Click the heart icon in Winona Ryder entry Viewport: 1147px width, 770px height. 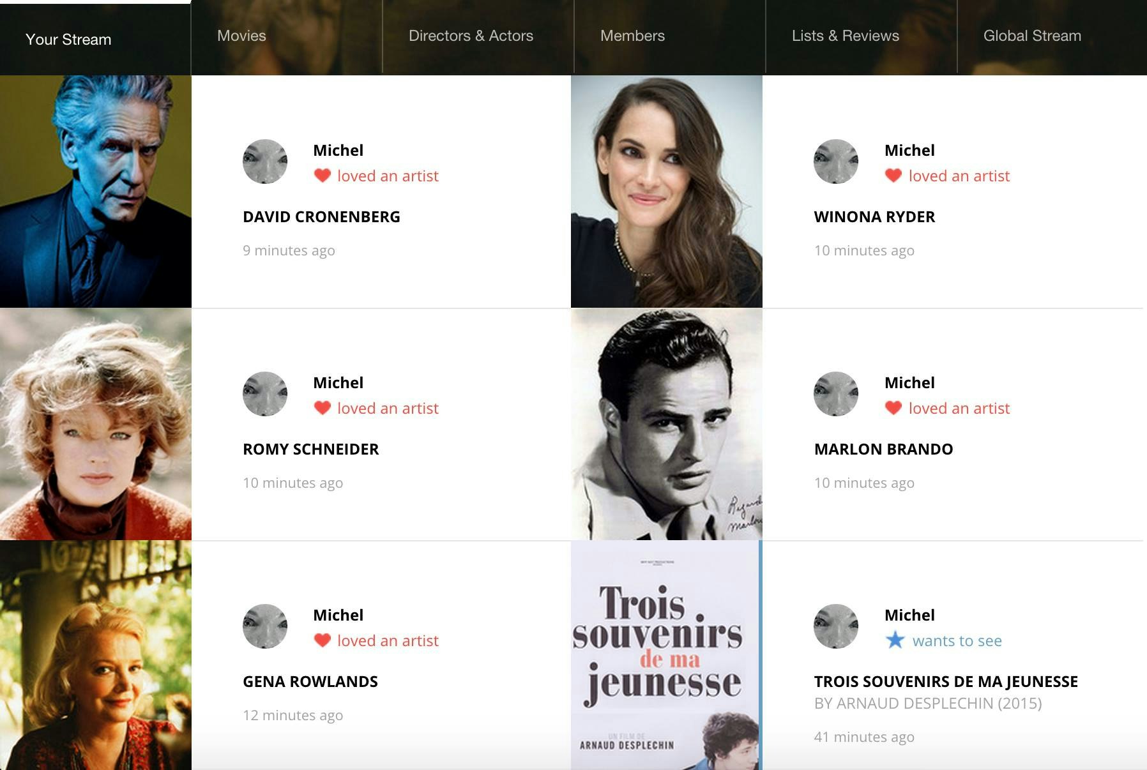pyautogui.click(x=893, y=176)
